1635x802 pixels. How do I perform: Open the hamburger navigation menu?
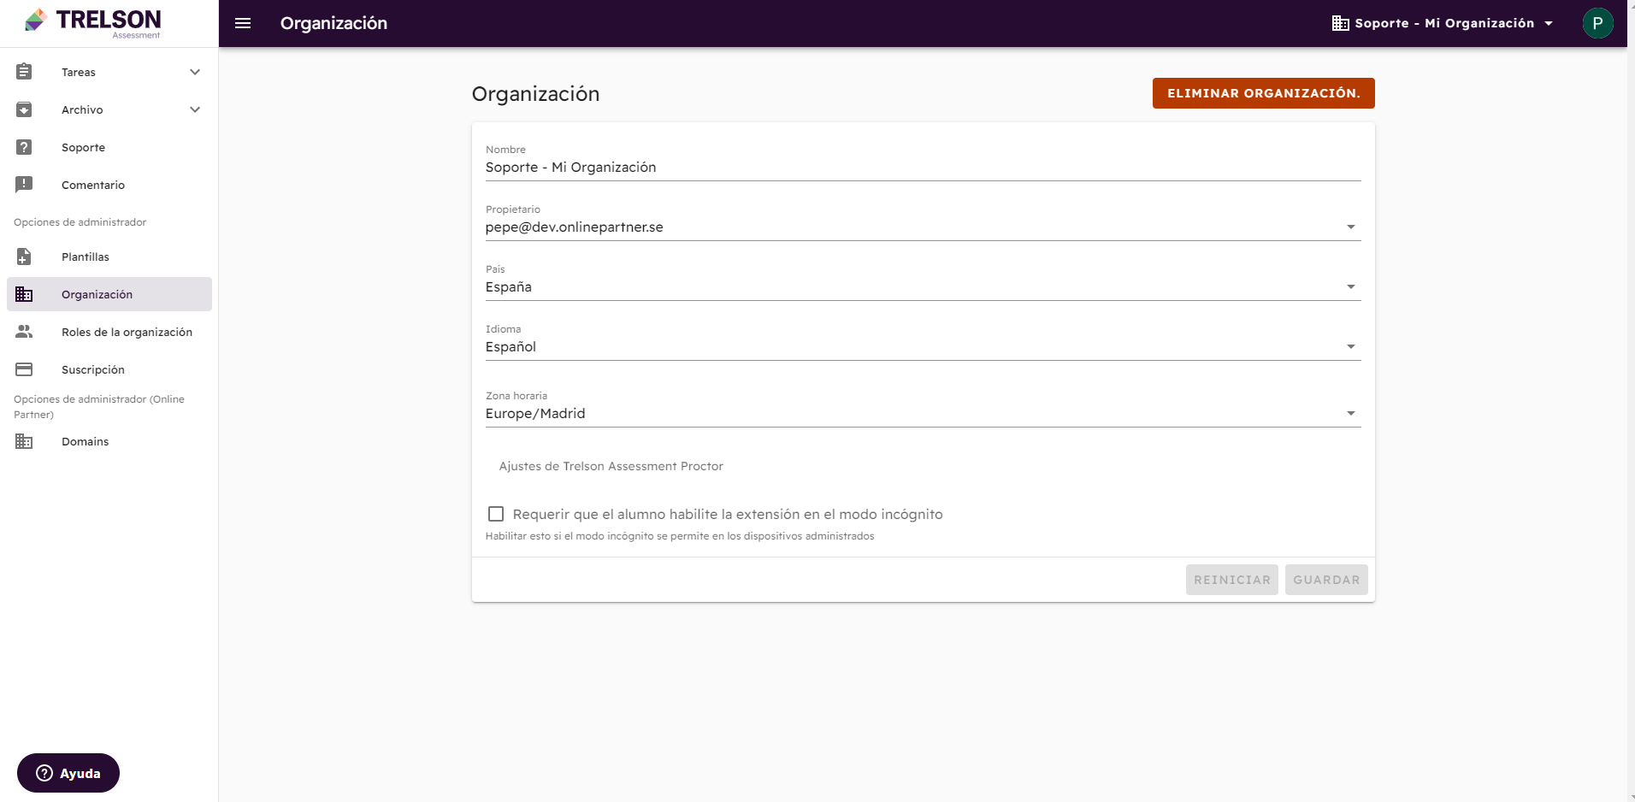click(243, 23)
